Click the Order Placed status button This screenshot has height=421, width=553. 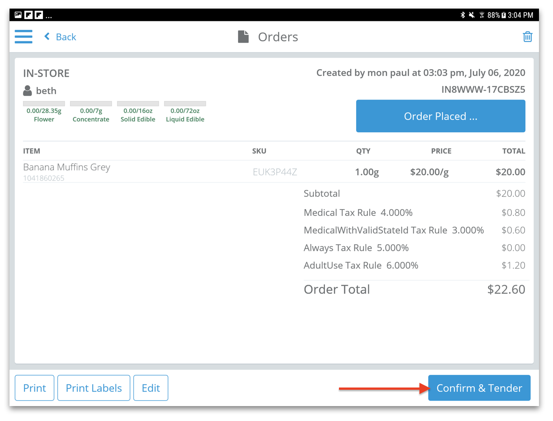(x=440, y=116)
